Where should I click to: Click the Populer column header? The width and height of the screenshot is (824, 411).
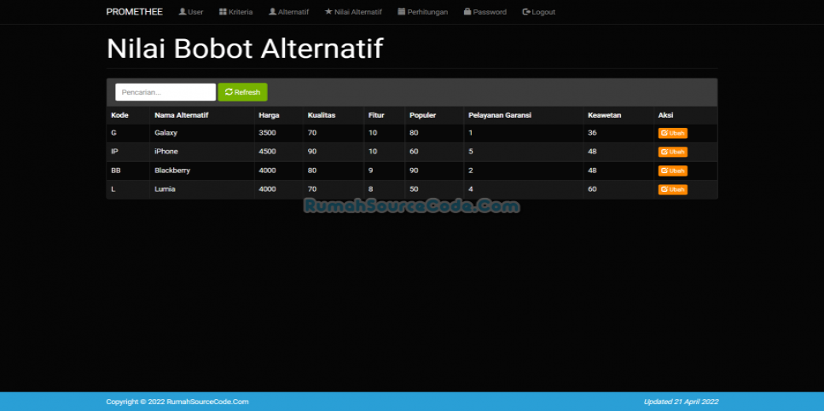tap(423, 115)
